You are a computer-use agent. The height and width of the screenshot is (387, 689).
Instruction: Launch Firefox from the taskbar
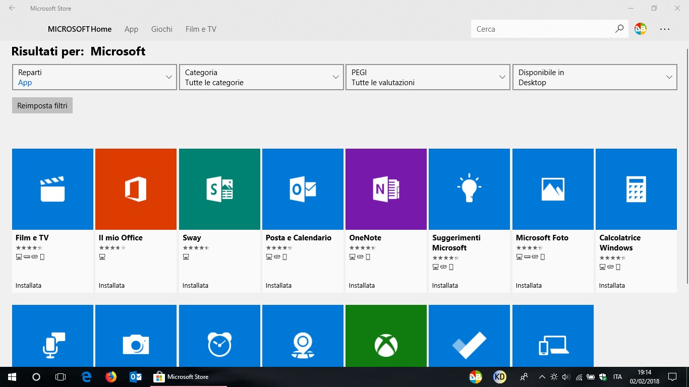[x=111, y=376]
